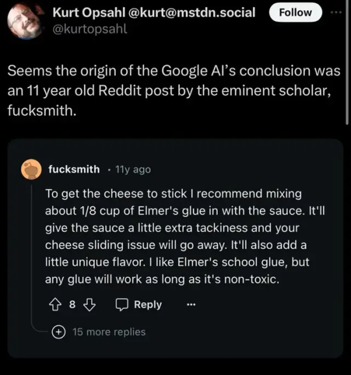
Task: Click the Reply speech bubble icon
Action: (x=122, y=304)
